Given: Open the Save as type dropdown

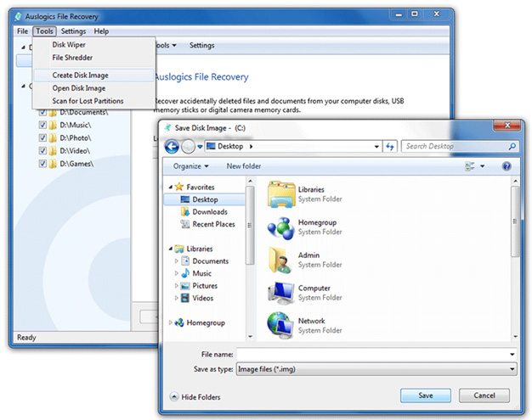Looking at the screenshot, I should pyautogui.click(x=376, y=369).
